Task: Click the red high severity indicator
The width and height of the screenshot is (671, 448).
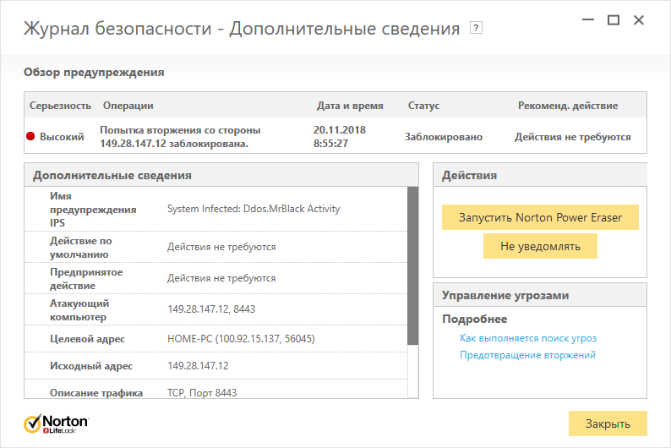Action: coord(31,137)
